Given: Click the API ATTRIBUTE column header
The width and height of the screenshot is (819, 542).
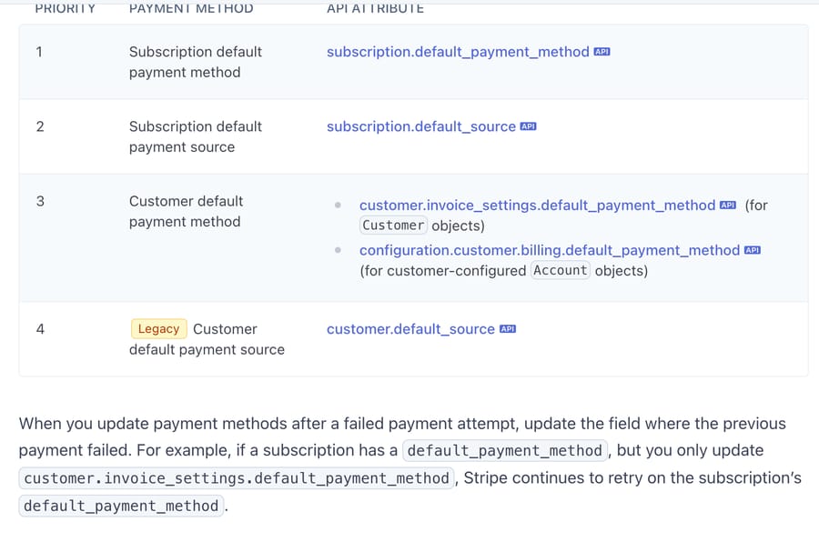Looking at the screenshot, I should 375,8.
